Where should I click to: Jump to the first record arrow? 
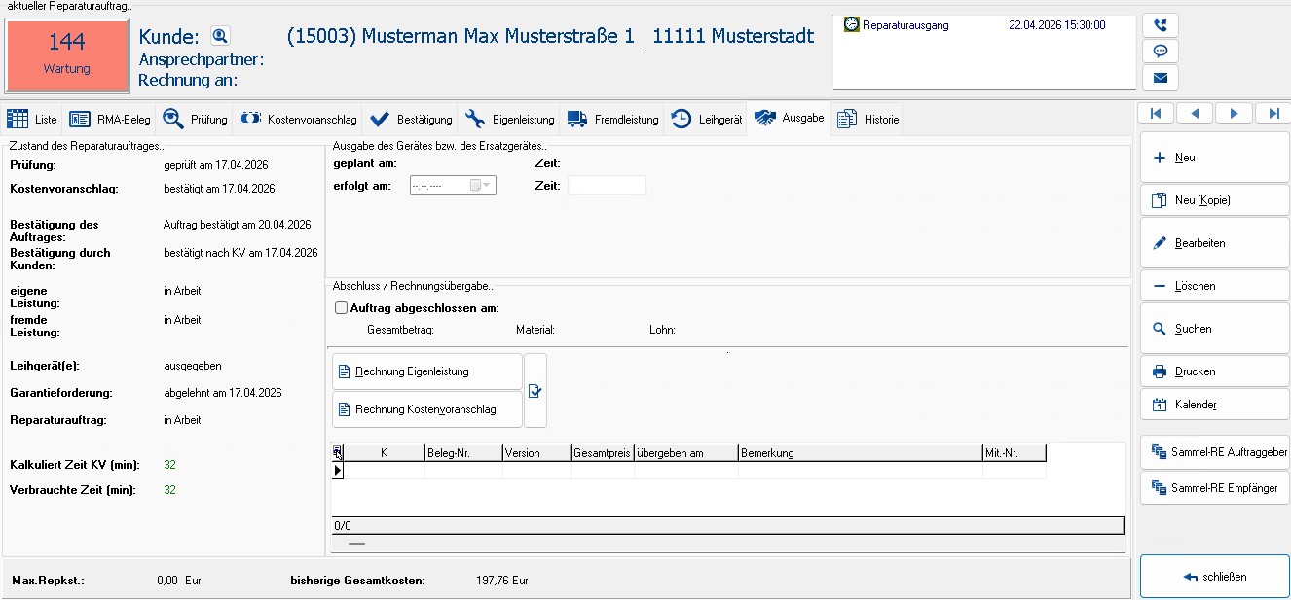(x=1155, y=114)
